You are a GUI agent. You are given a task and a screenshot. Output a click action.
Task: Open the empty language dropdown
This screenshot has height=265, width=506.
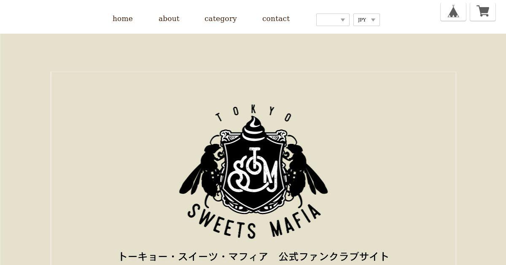tap(333, 20)
